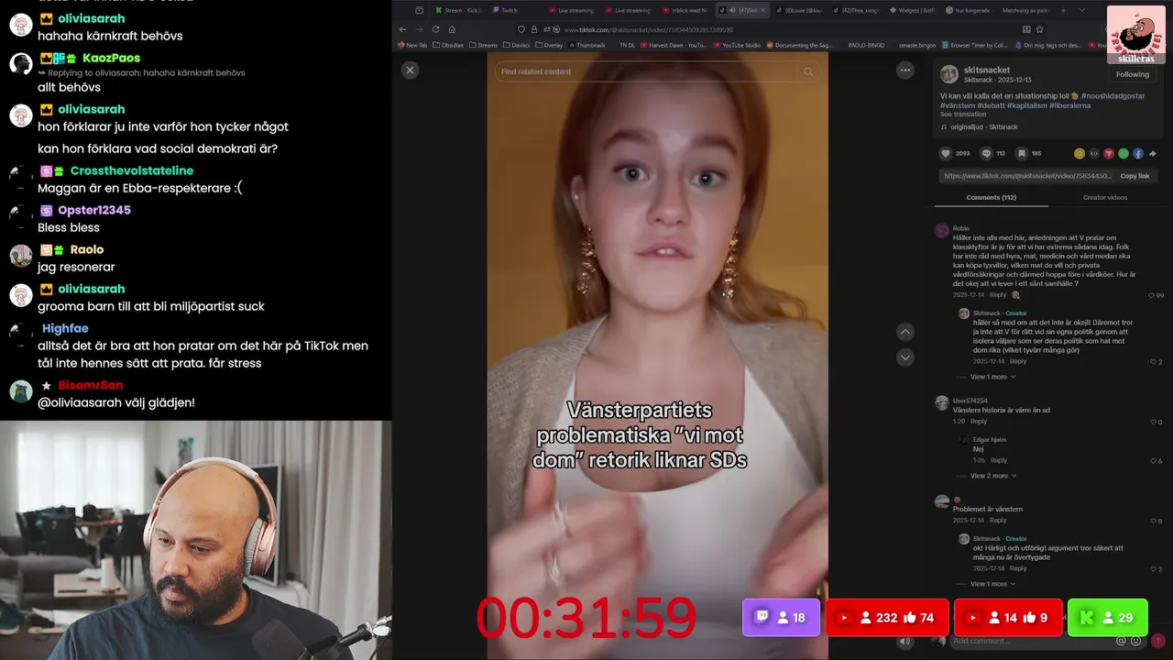Viewport: 1173px width, 660px height.
Task: Open the PAOLO-BINGO bookmark
Action: [864, 45]
